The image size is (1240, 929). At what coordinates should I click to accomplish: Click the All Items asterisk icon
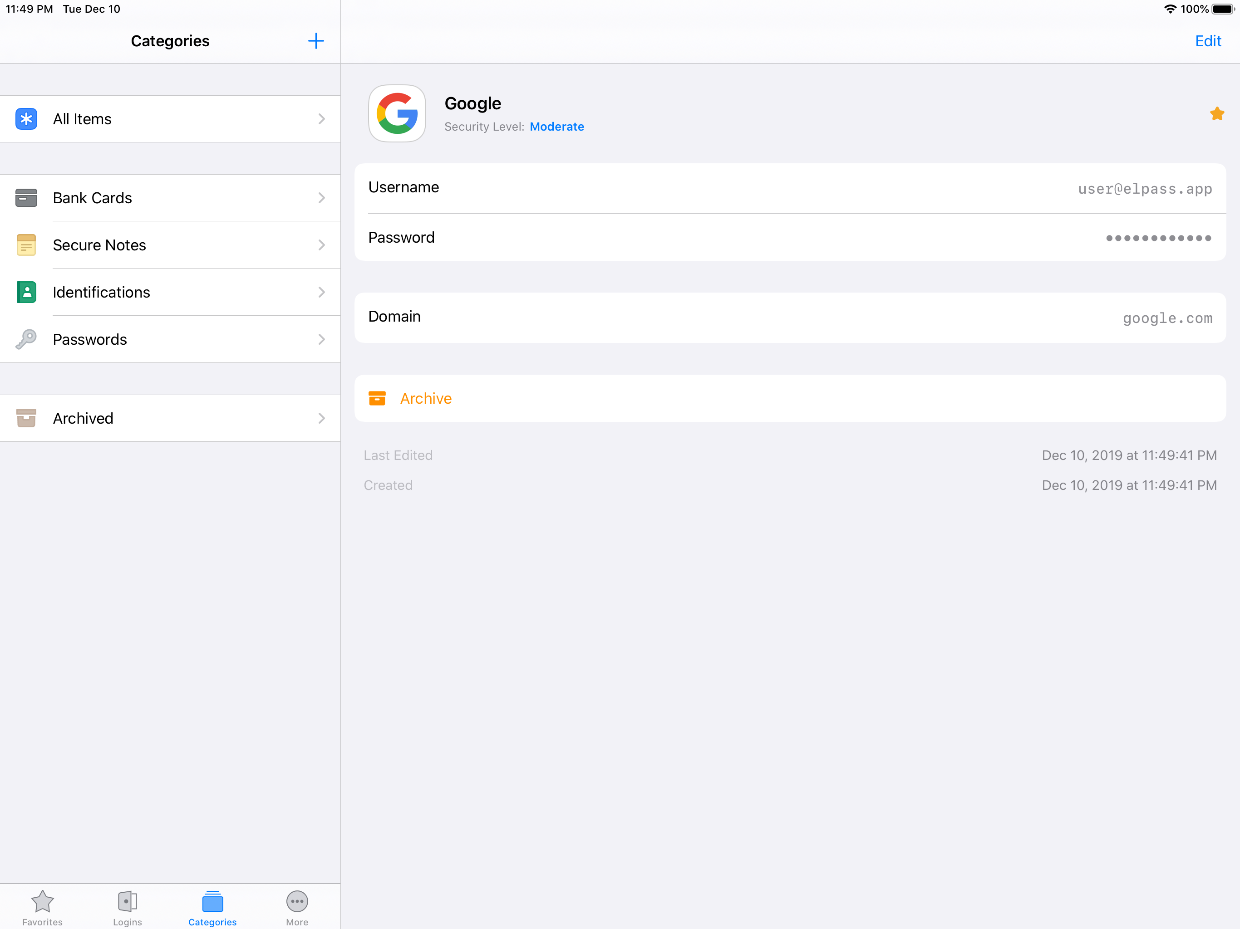click(26, 119)
